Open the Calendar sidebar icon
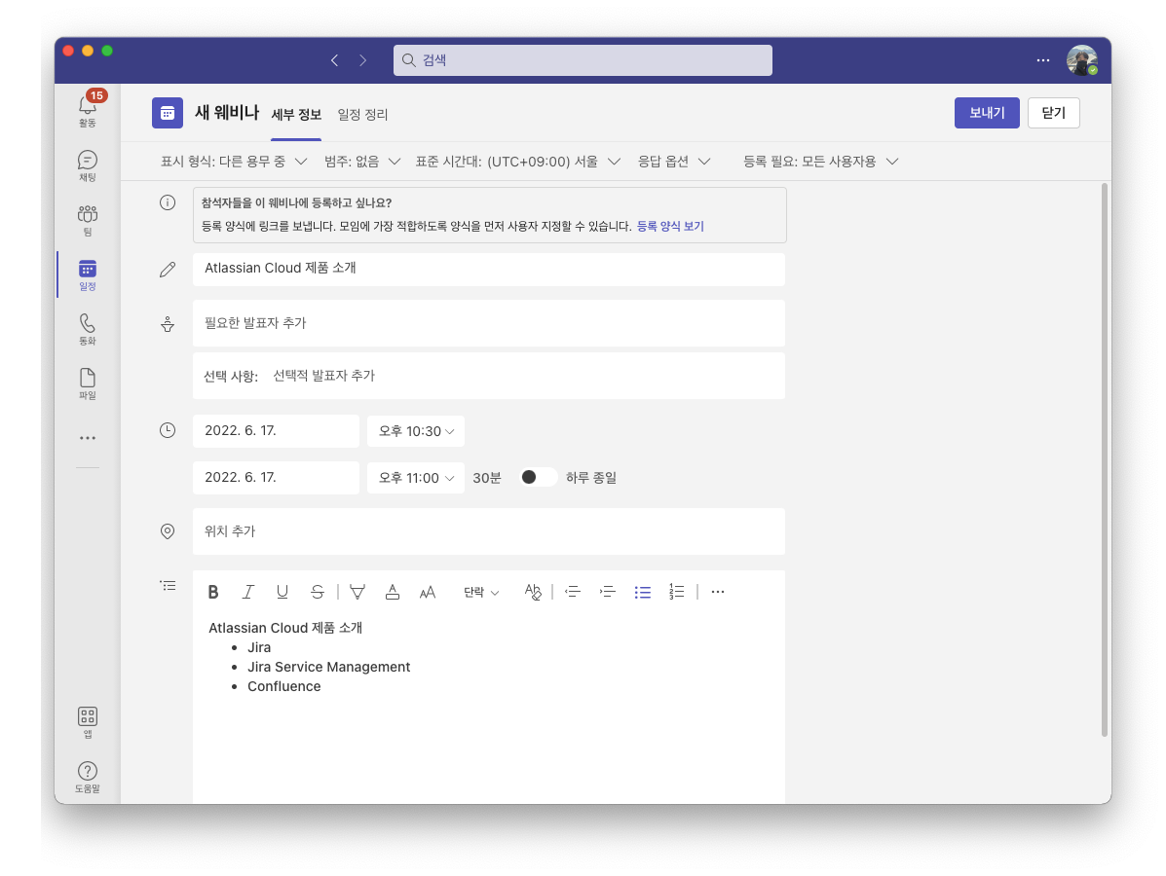1166x876 pixels. click(88, 274)
